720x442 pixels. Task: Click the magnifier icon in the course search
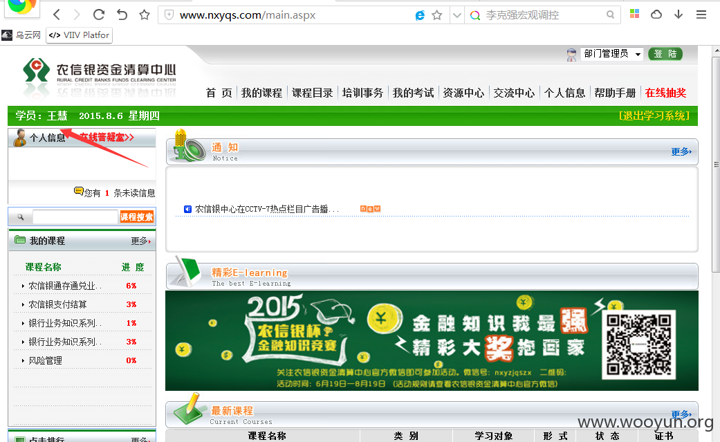click(21, 217)
